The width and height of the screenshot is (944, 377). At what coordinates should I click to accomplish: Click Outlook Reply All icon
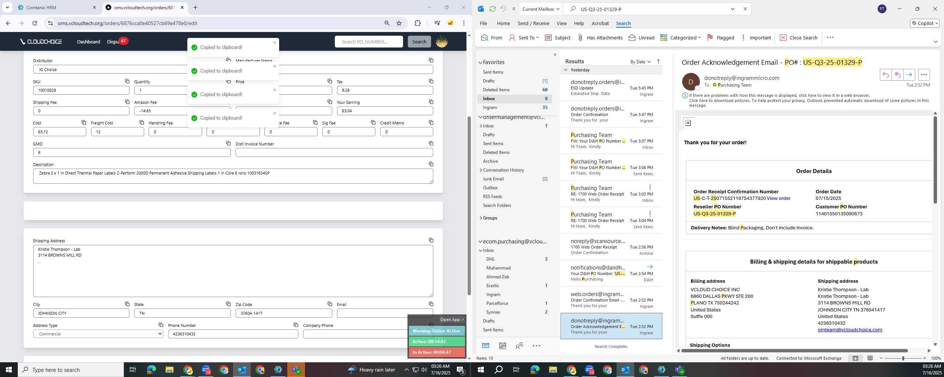pos(897,75)
